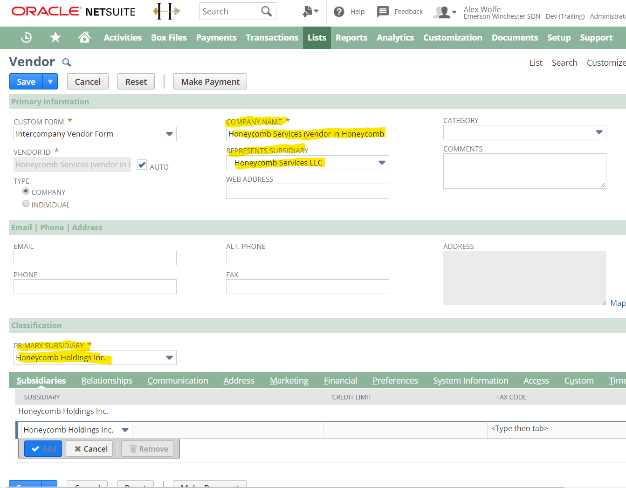Viewport: 626px width, 488px height.
Task: Open the Create New document icon
Action: coord(310,11)
